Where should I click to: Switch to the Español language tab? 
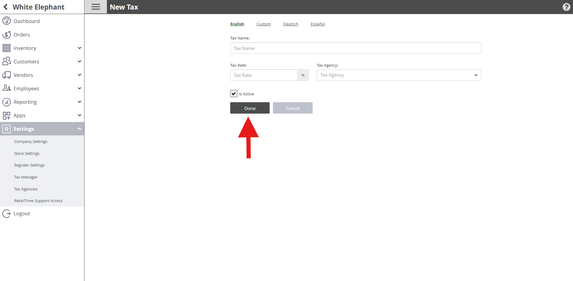tap(318, 24)
